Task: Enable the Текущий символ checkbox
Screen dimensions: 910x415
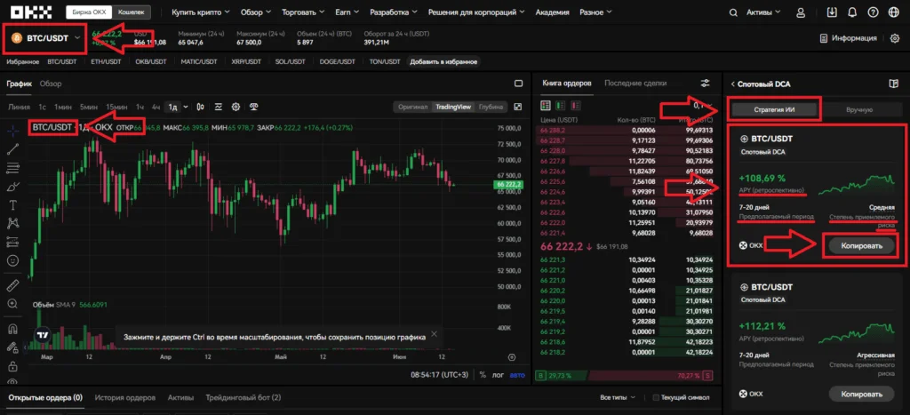Action: pos(657,397)
